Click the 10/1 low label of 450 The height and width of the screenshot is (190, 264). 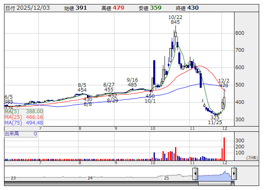150,98
